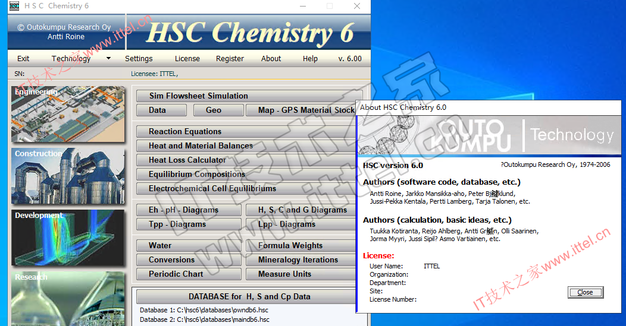Open the Periodic Chart module
Image resolution: width=626 pixels, height=326 pixels.
point(189,274)
